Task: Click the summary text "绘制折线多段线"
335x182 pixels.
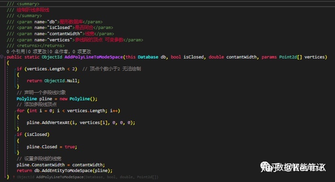Action: pyautogui.click(x=33, y=10)
